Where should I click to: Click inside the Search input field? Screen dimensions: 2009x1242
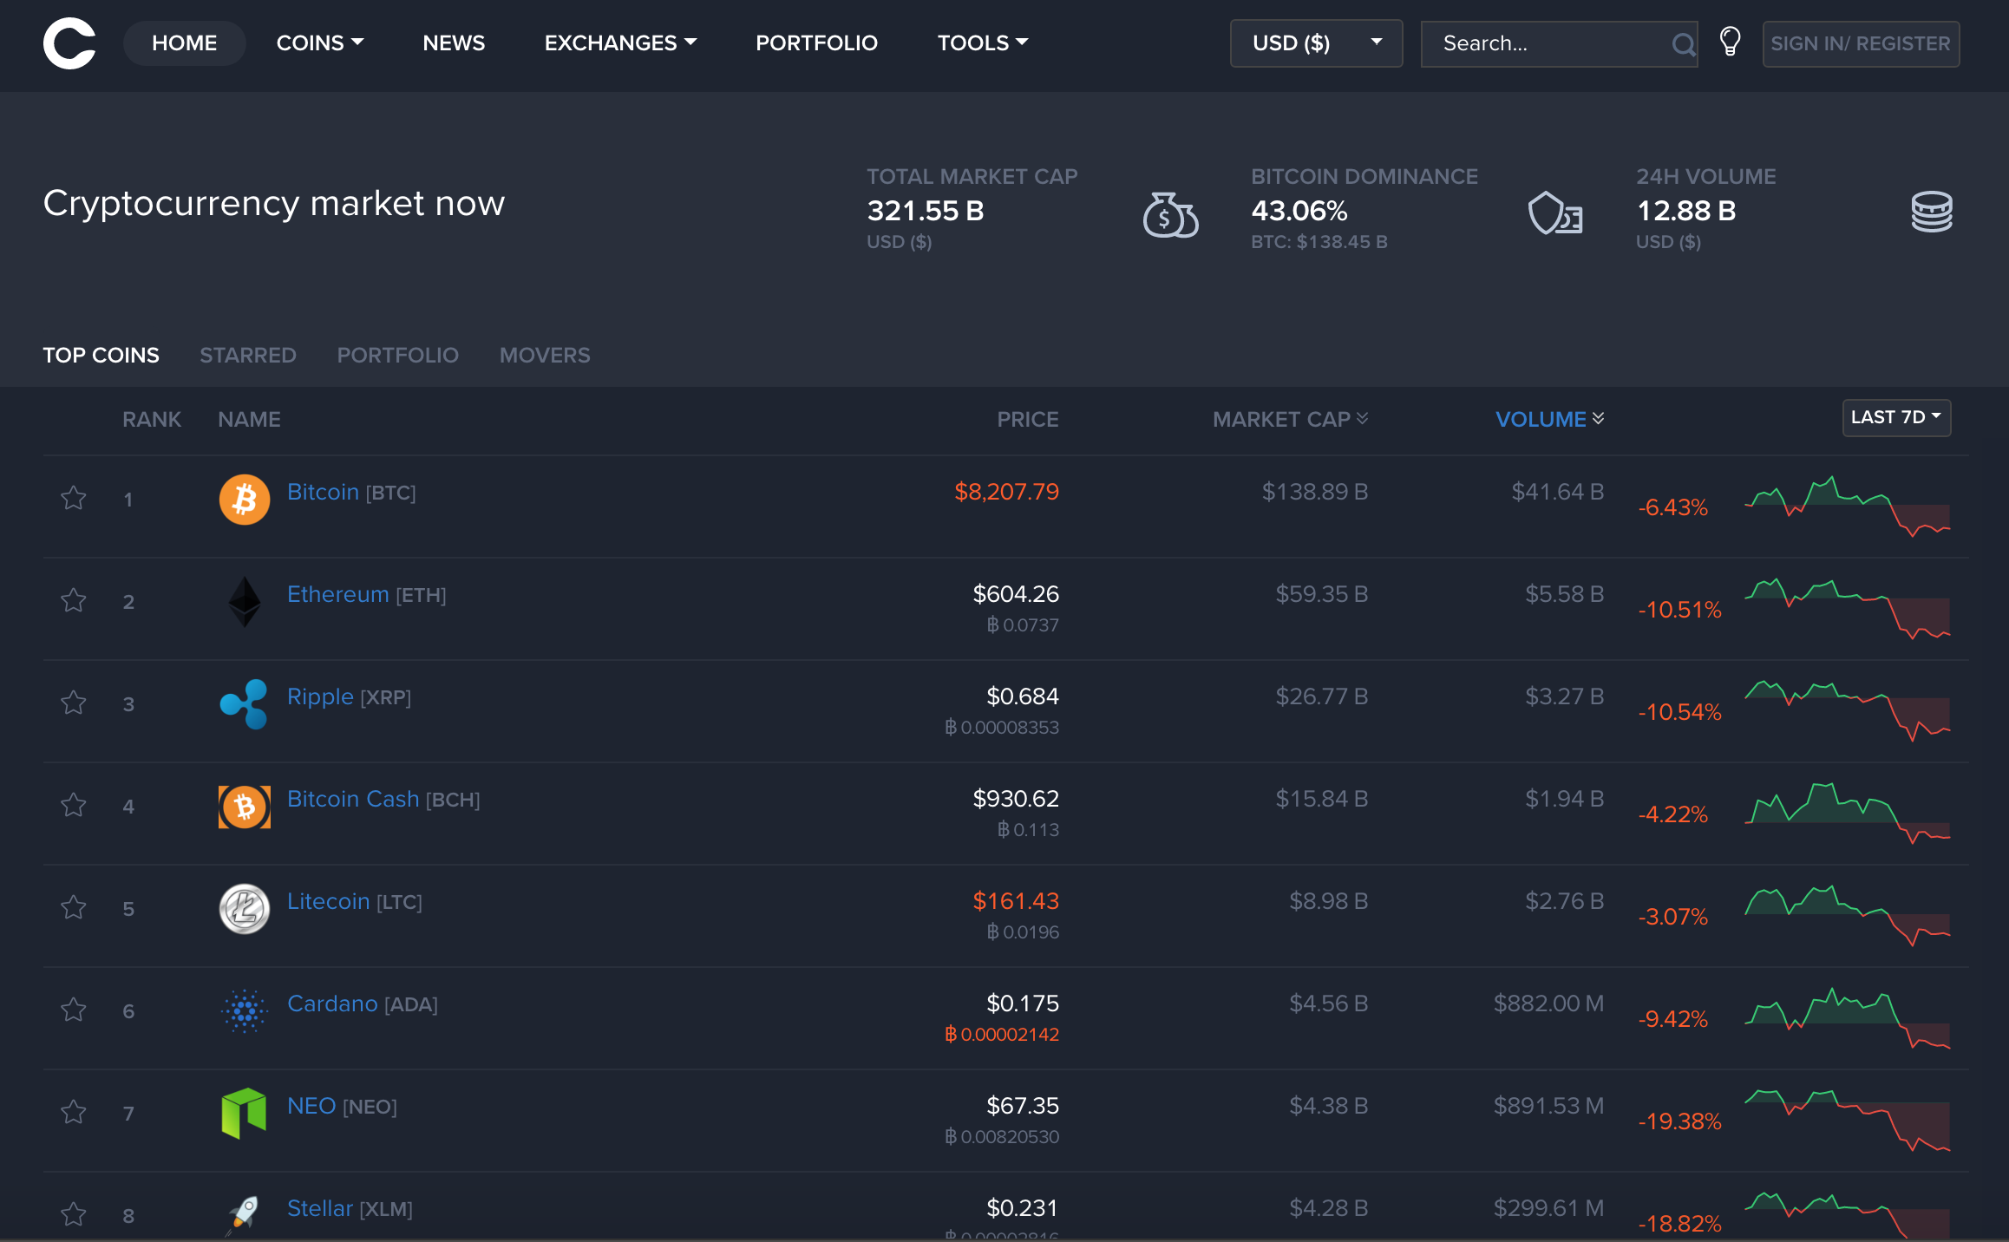point(1544,42)
